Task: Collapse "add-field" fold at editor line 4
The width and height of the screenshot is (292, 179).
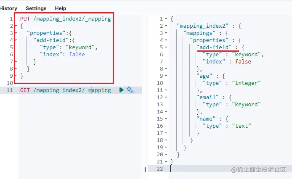Action: click(x=16, y=40)
